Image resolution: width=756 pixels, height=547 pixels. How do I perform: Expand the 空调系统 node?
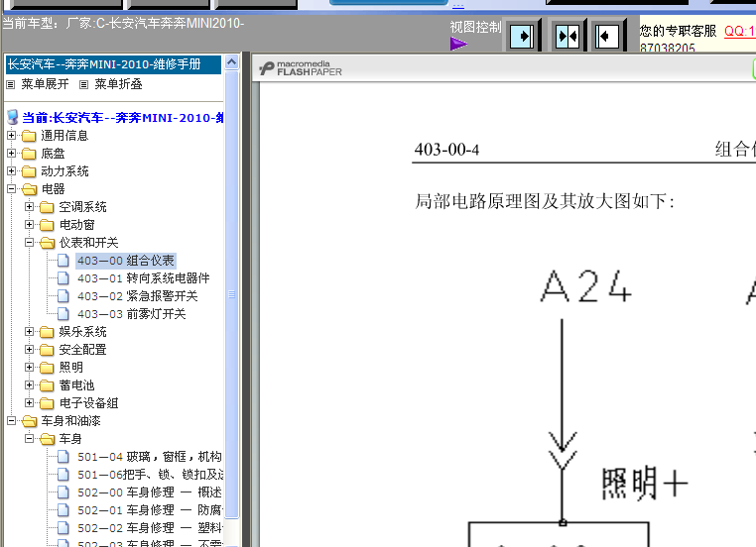[x=29, y=206]
